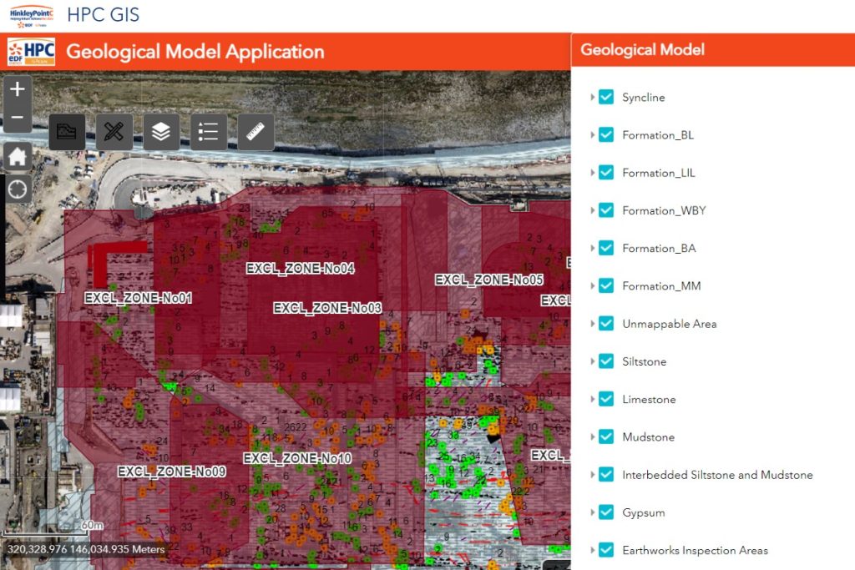Uncheck the Syncline layer
The width and height of the screenshot is (855, 570).
pos(605,97)
